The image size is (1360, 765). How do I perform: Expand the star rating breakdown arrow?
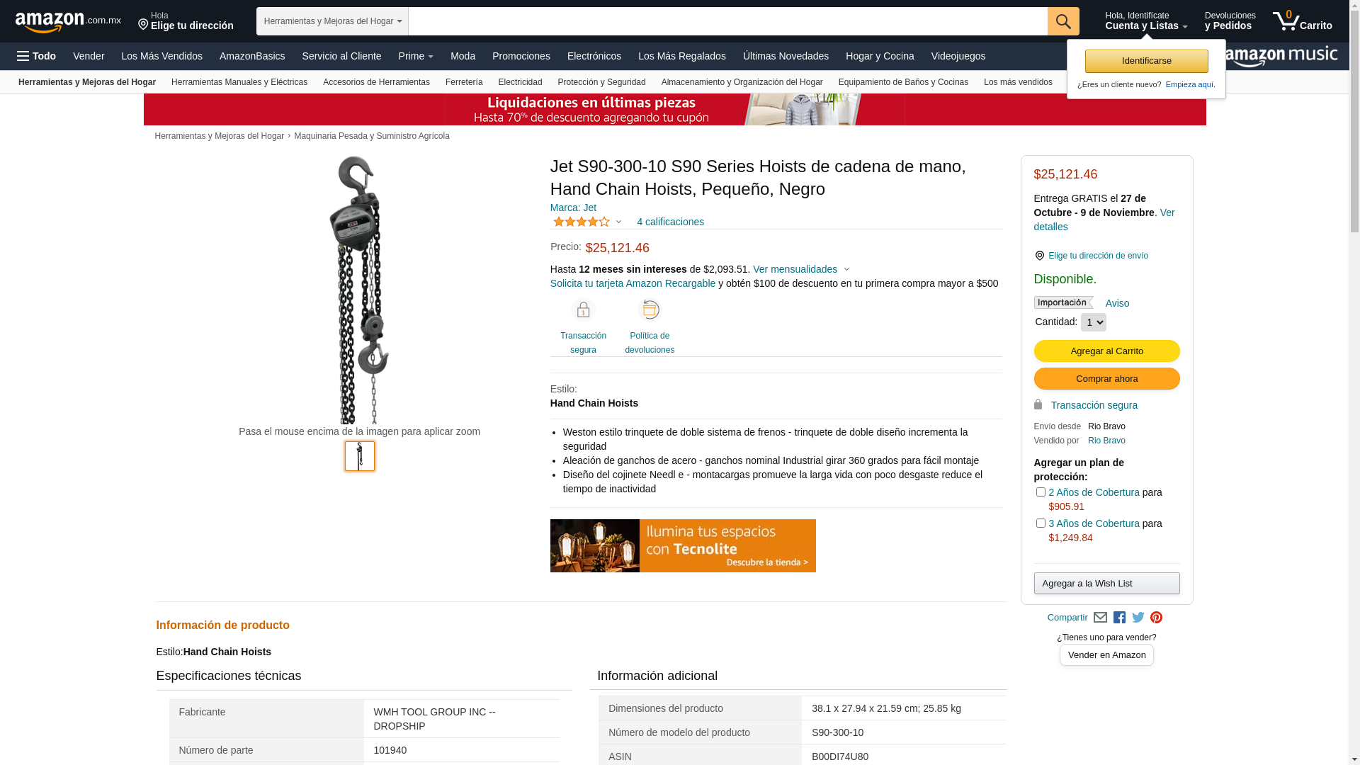pos(618,222)
